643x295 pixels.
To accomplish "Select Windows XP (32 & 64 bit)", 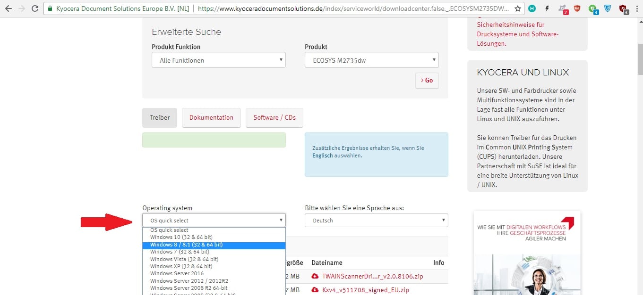I will pos(214,266).
